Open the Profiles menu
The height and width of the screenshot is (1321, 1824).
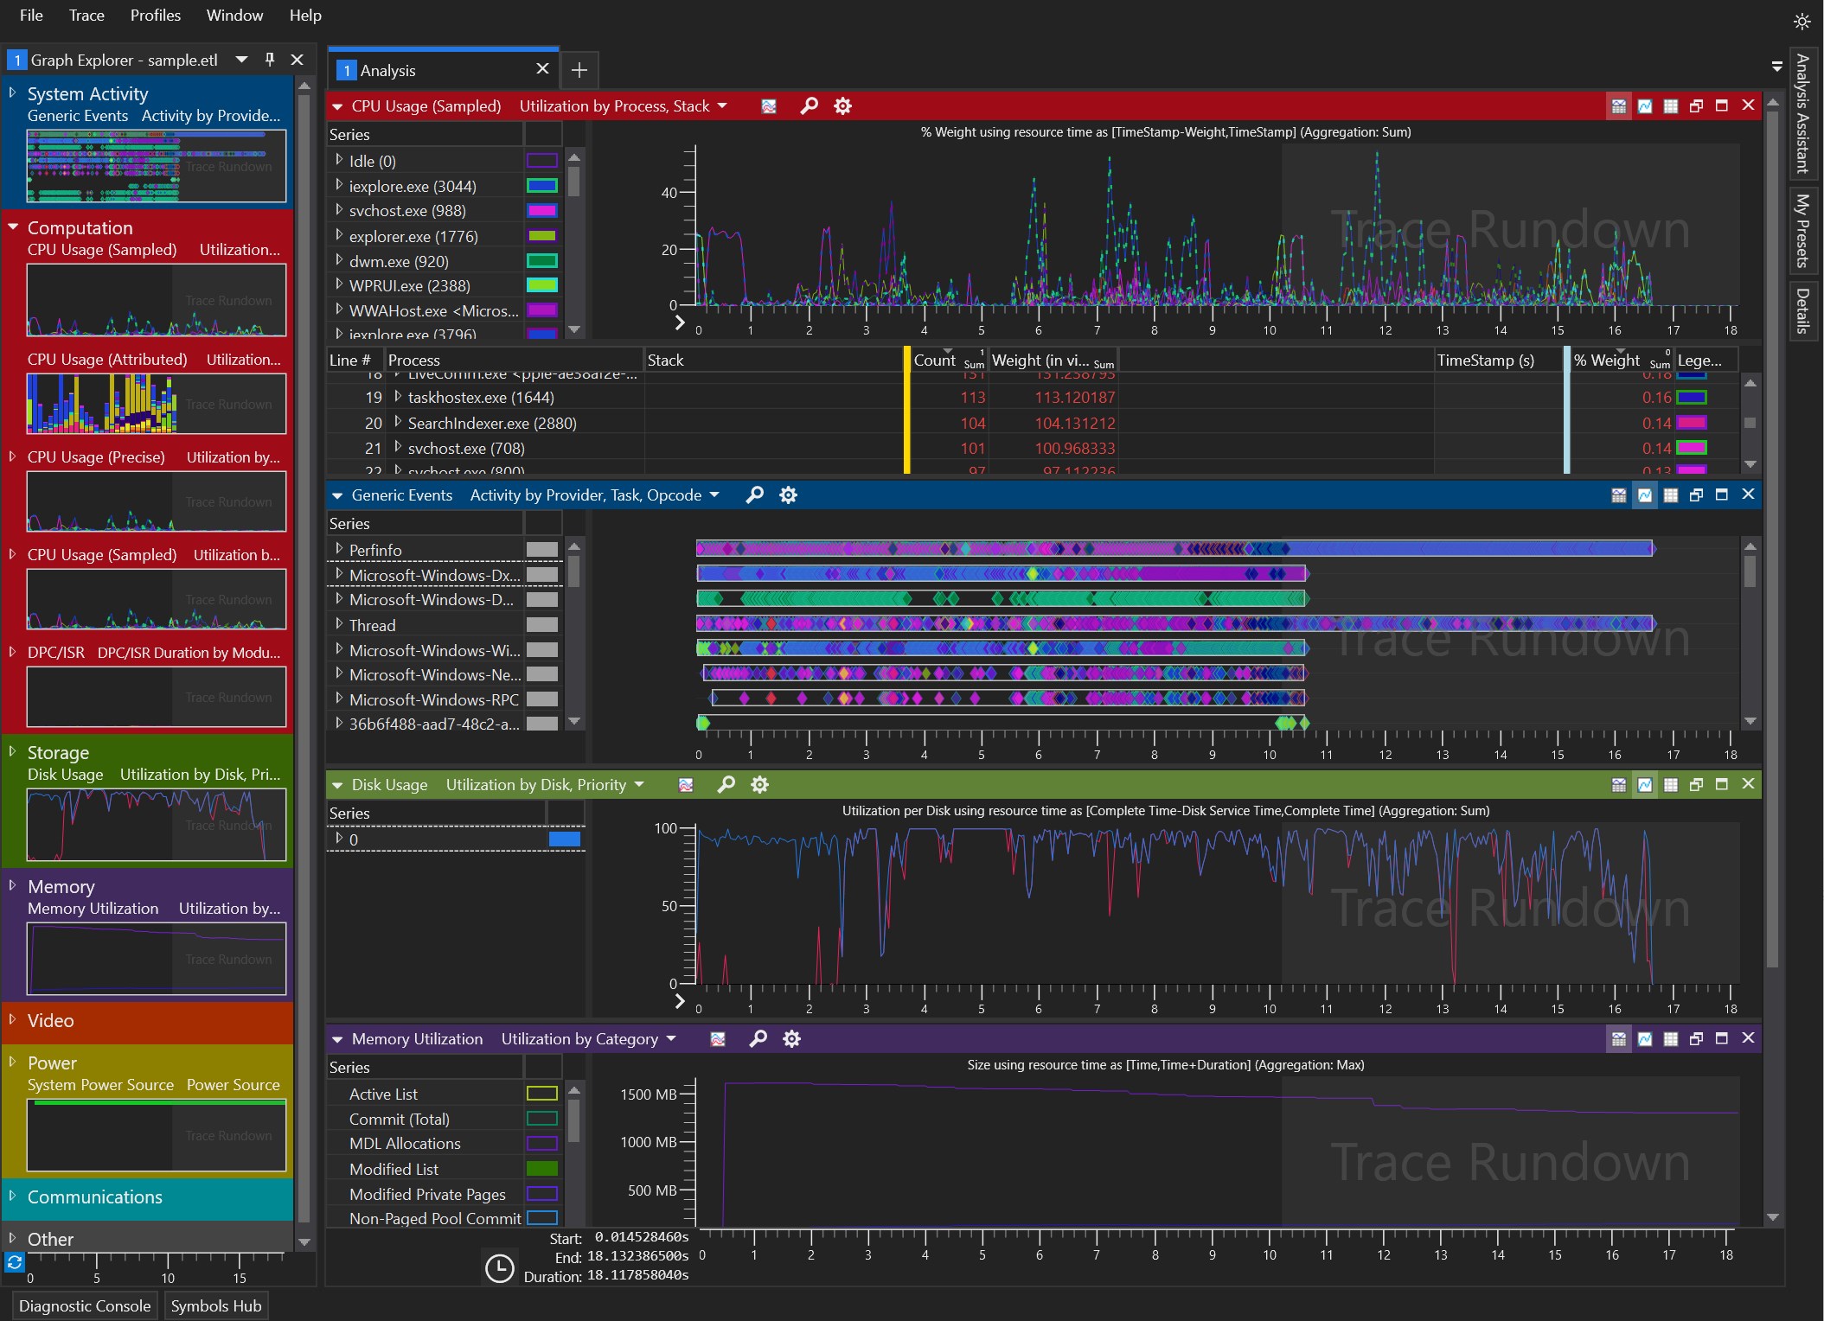(x=156, y=16)
